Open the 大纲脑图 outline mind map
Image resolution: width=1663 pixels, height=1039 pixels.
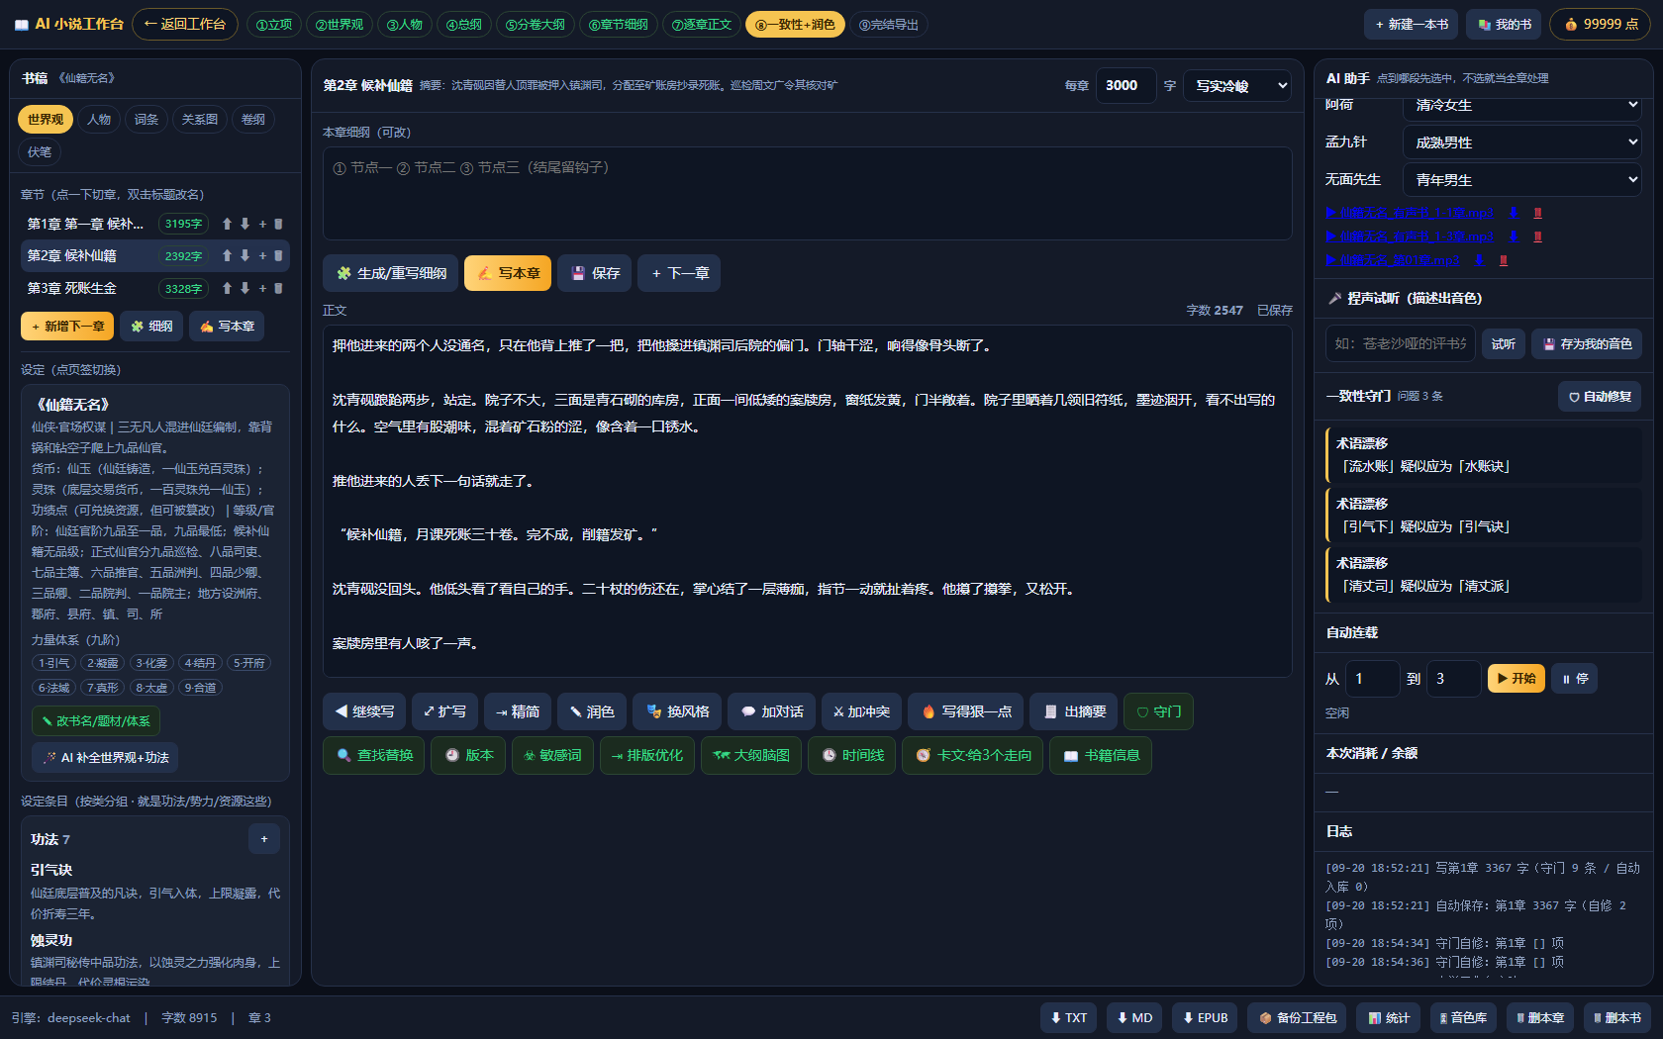[x=751, y=755]
